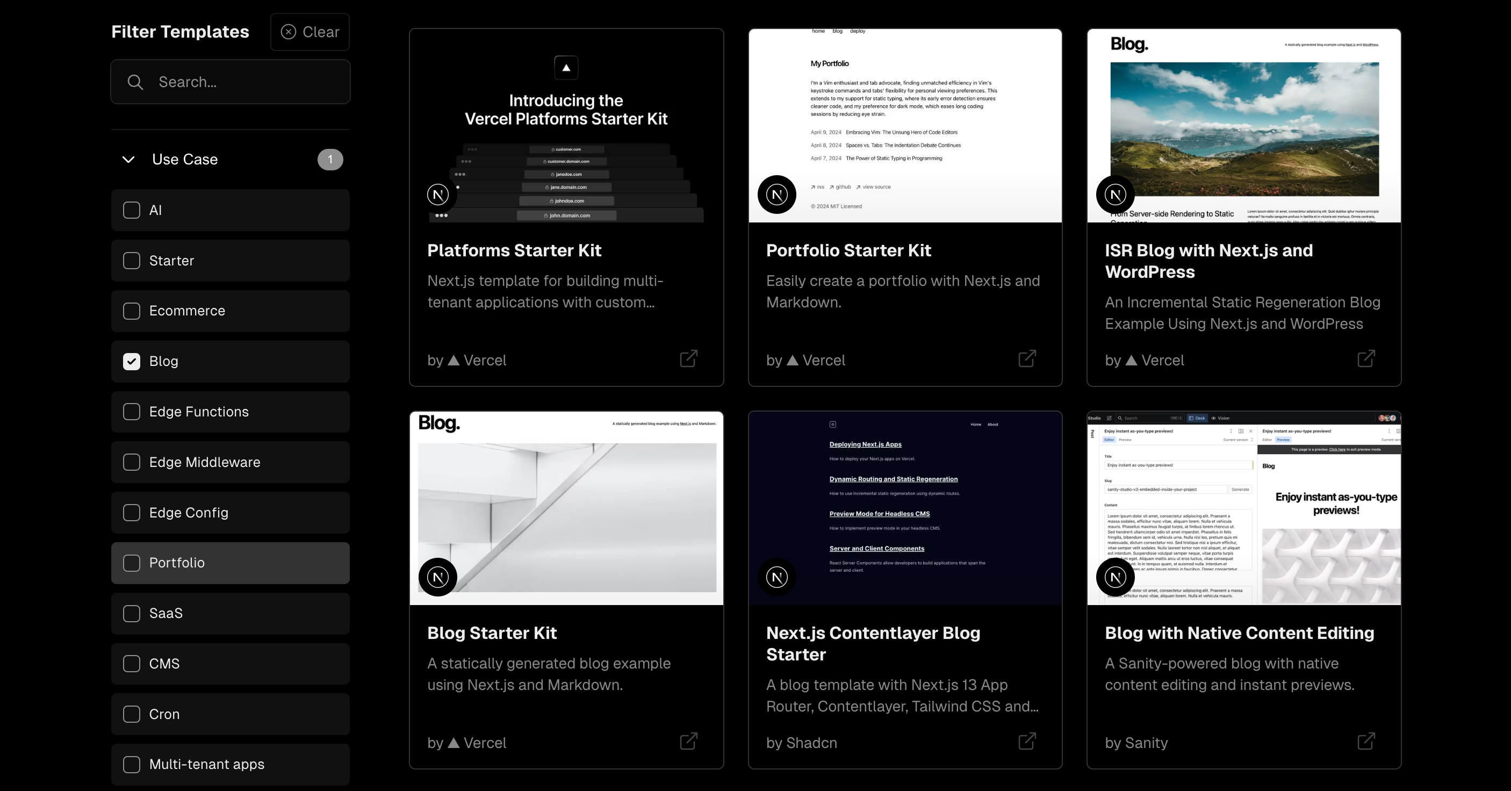Click the "A statically generated blog example" description
Image resolution: width=1511 pixels, height=791 pixels.
click(x=549, y=674)
